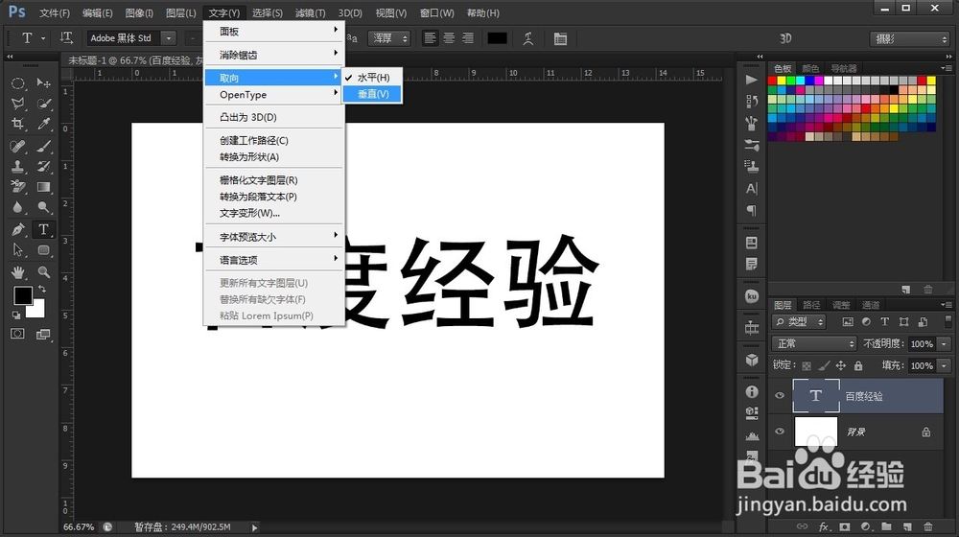The image size is (959, 537).
Task: Reset default foreground and background colors
Action: [x=16, y=315]
